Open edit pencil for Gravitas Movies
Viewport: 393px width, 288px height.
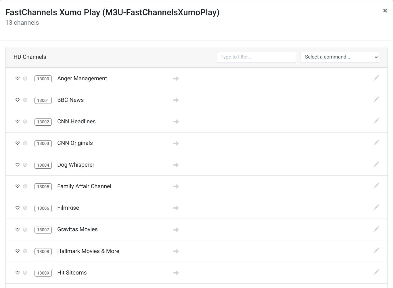(376, 229)
